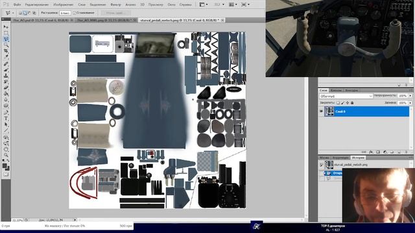Select the Crop tool

pos(6,50)
